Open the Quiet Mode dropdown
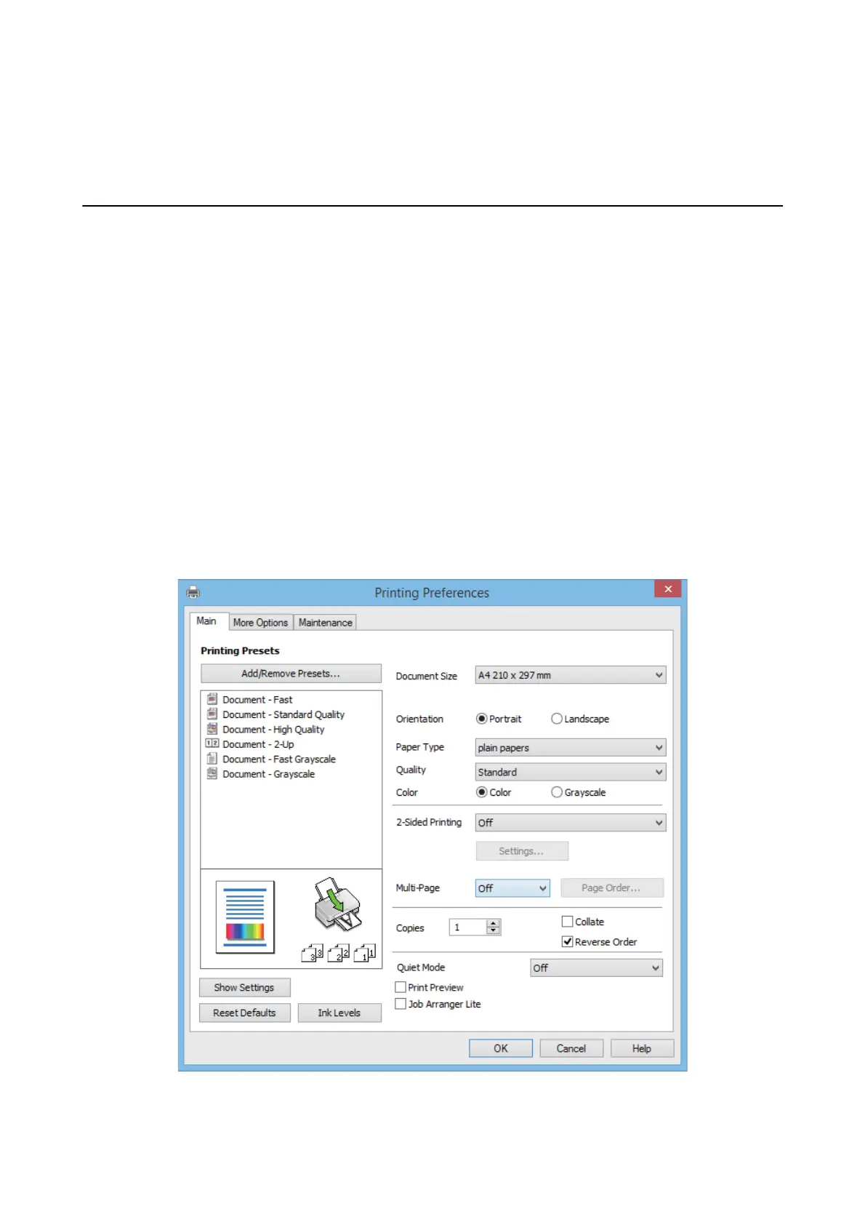The width and height of the screenshot is (865, 1225). (x=597, y=967)
